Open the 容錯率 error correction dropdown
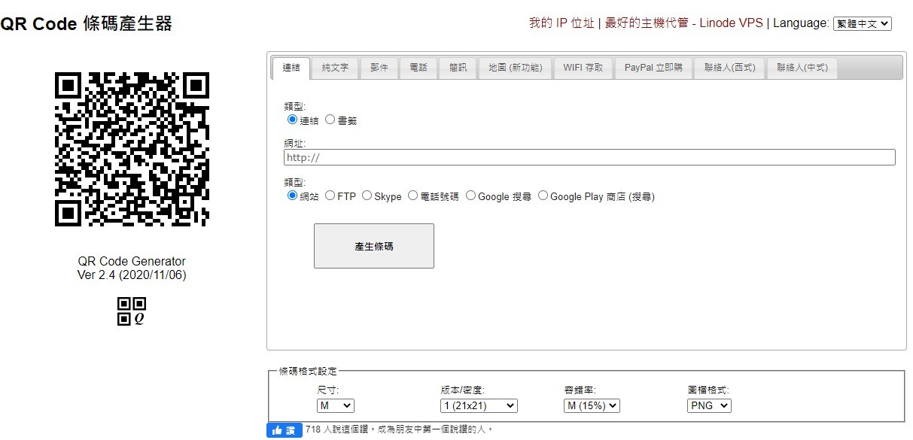Image resolution: width=913 pixels, height=440 pixels. click(592, 405)
